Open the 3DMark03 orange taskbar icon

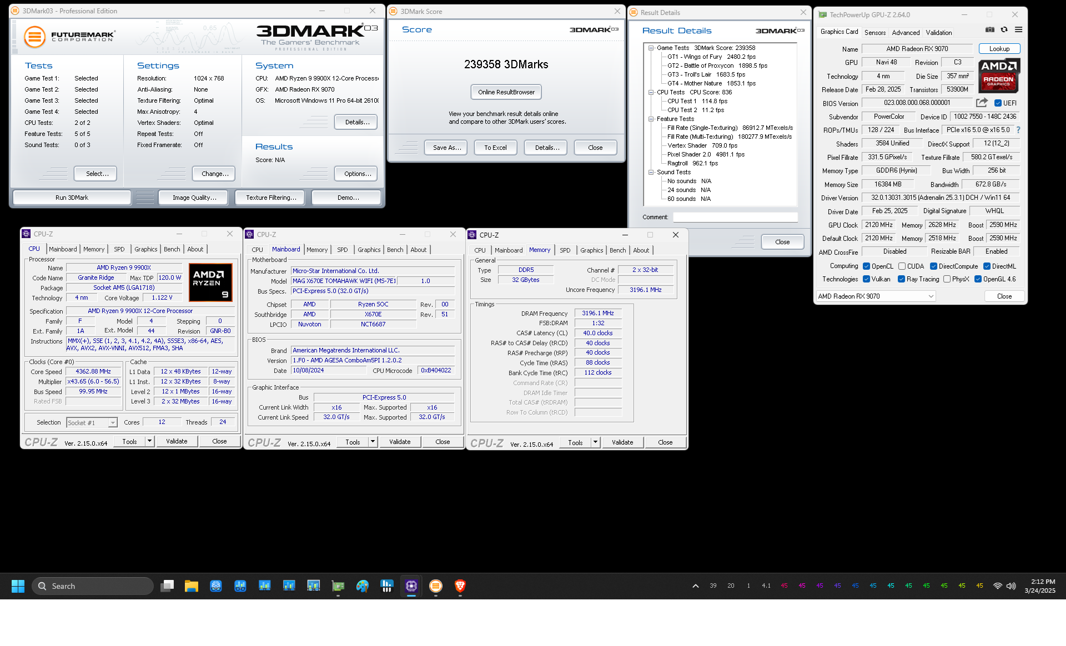[x=436, y=586]
